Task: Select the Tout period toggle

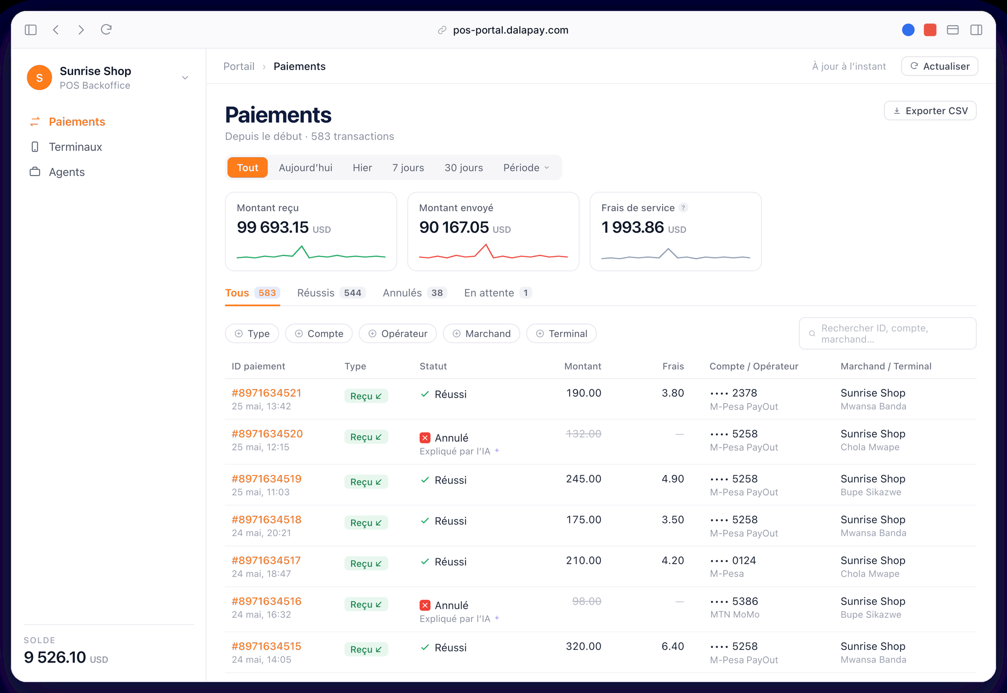Action: (248, 168)
